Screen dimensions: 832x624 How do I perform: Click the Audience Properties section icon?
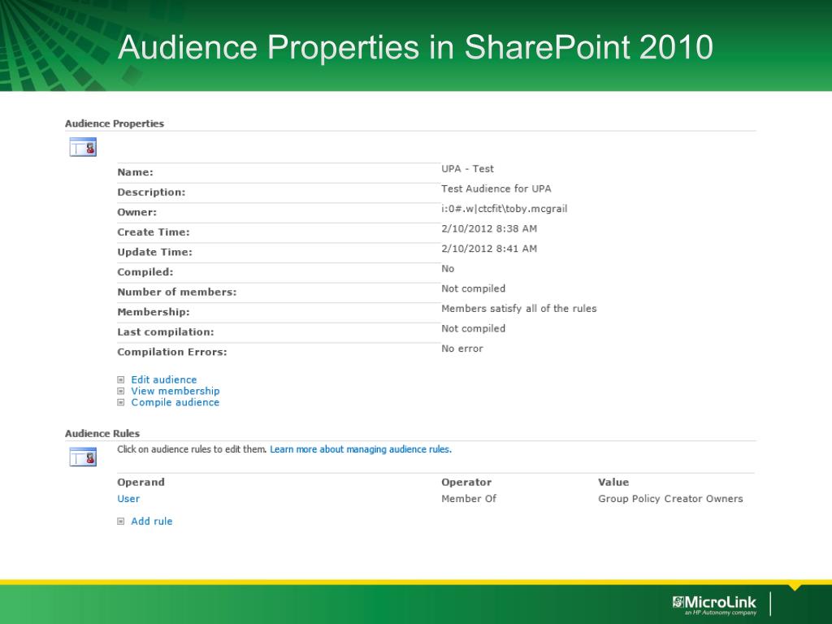[83, 147]
